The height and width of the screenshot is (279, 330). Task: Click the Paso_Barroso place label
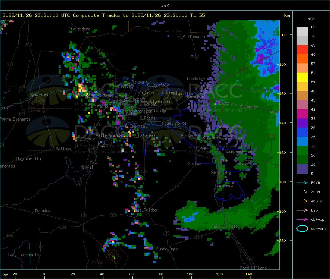[224, 226]
